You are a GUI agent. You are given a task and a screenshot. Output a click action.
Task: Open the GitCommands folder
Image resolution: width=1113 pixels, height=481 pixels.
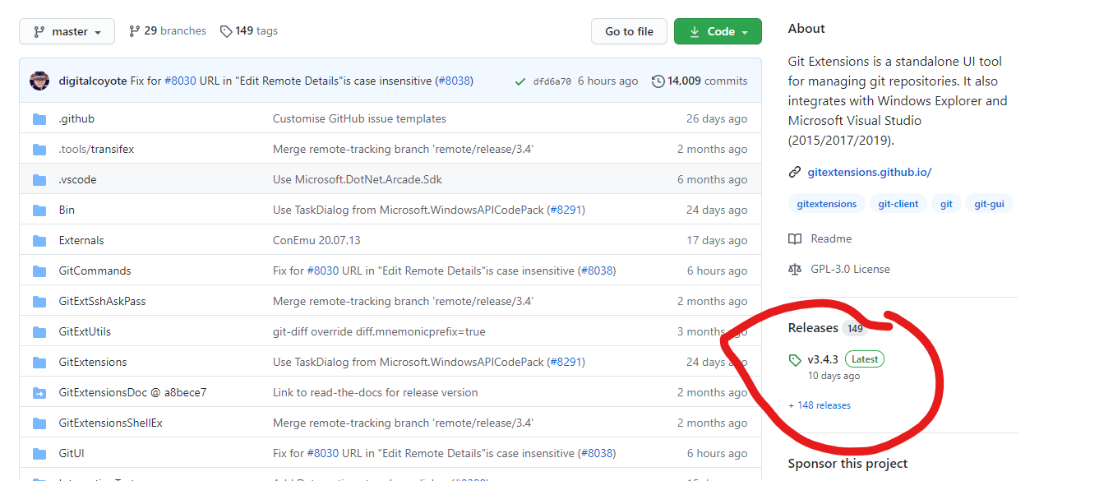[x=95, y=271]
